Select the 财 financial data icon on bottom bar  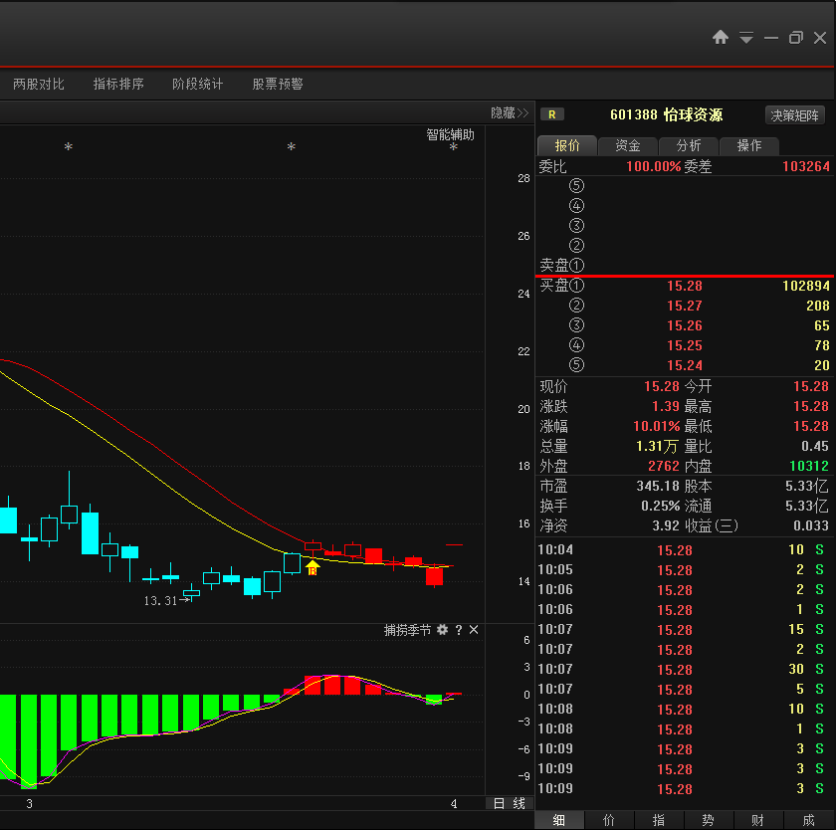[757, 820]
